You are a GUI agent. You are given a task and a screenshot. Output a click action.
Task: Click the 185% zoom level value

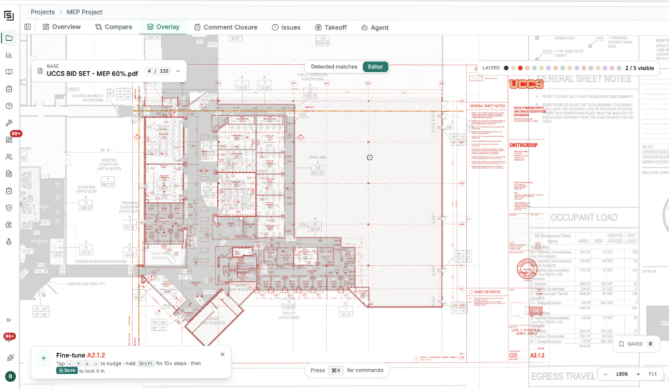click(x=622, y=374)
